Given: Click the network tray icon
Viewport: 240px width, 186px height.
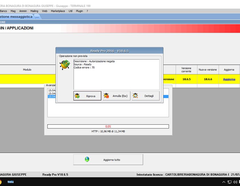Looking at the screenshot, I should 229,182.
